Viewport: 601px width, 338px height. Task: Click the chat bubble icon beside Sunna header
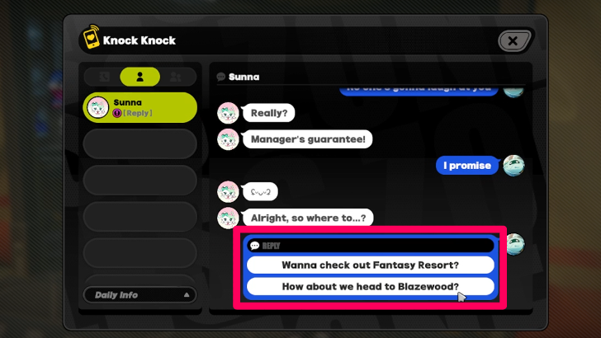[220, 77]
